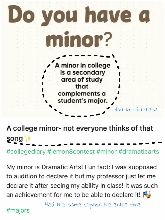Click the dashed line beneath the post title

[84, 144]
